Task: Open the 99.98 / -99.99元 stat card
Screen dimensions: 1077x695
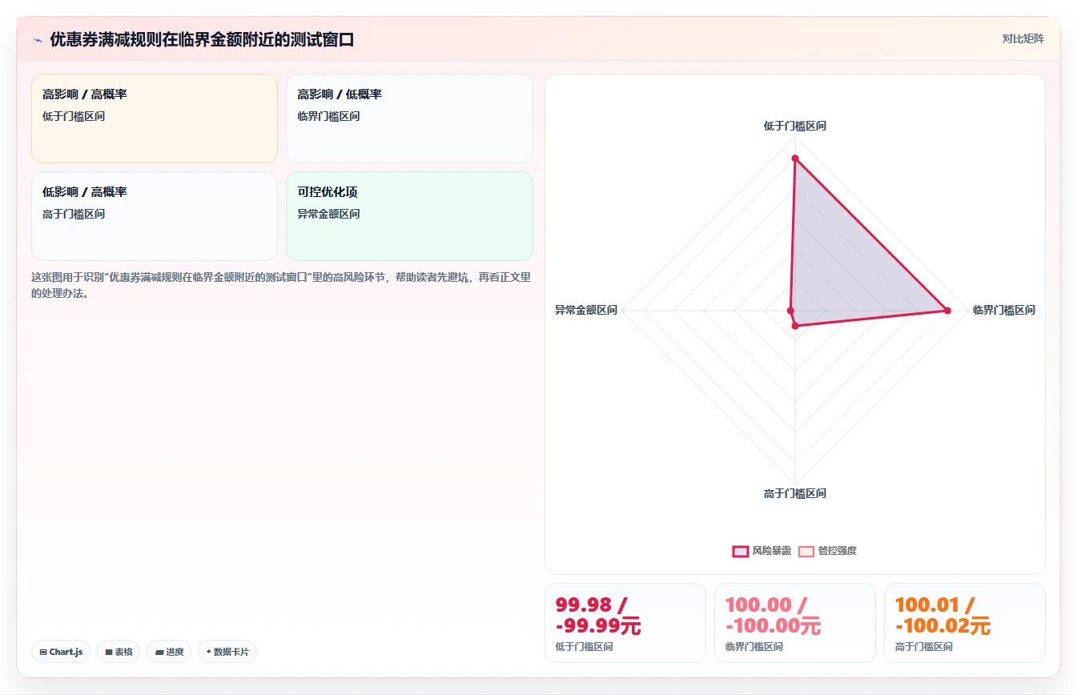Action: [625, 623]
